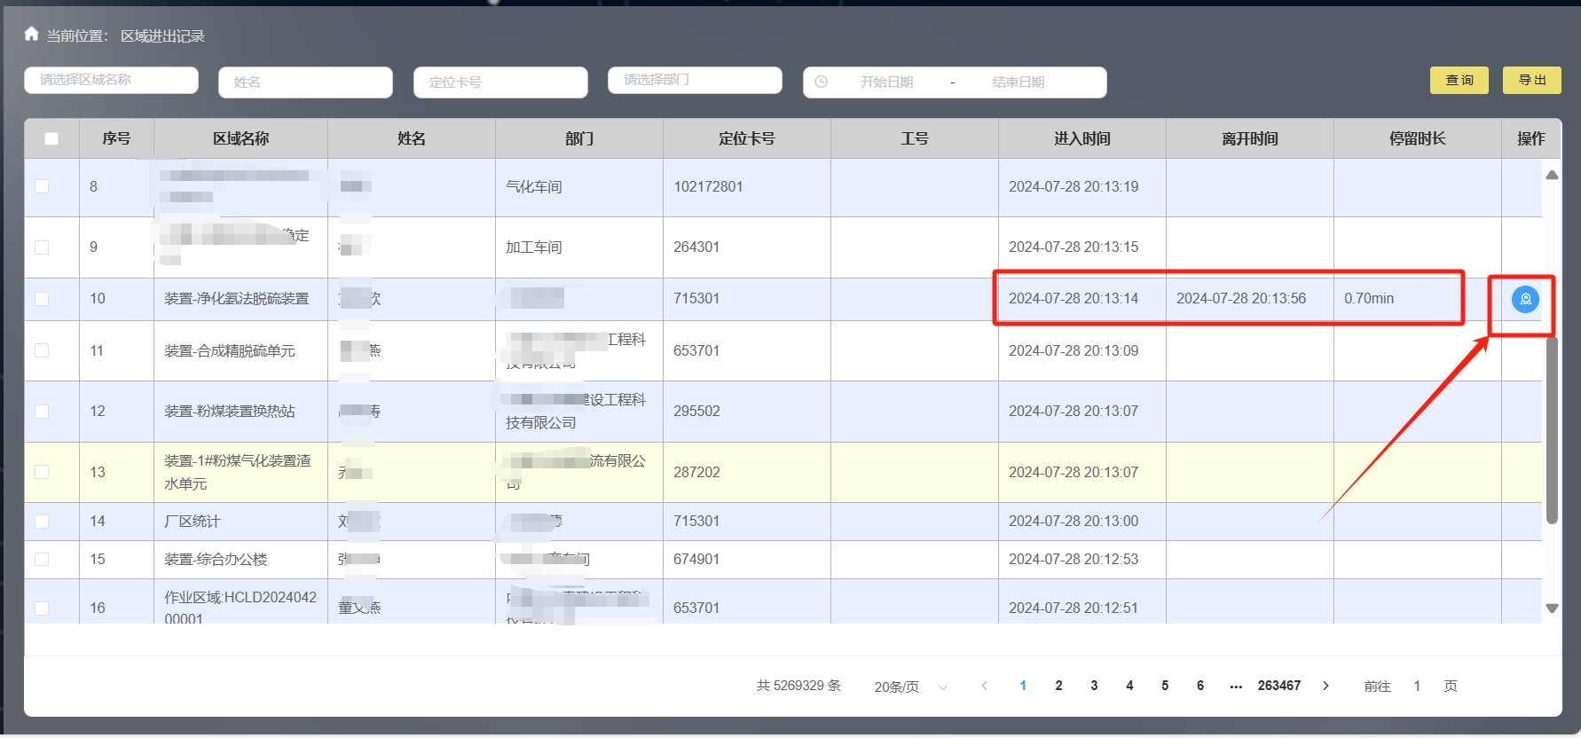This screenshot has width=1581, height=738.
Task: Click card number 287202
Action: click(696, 472)
